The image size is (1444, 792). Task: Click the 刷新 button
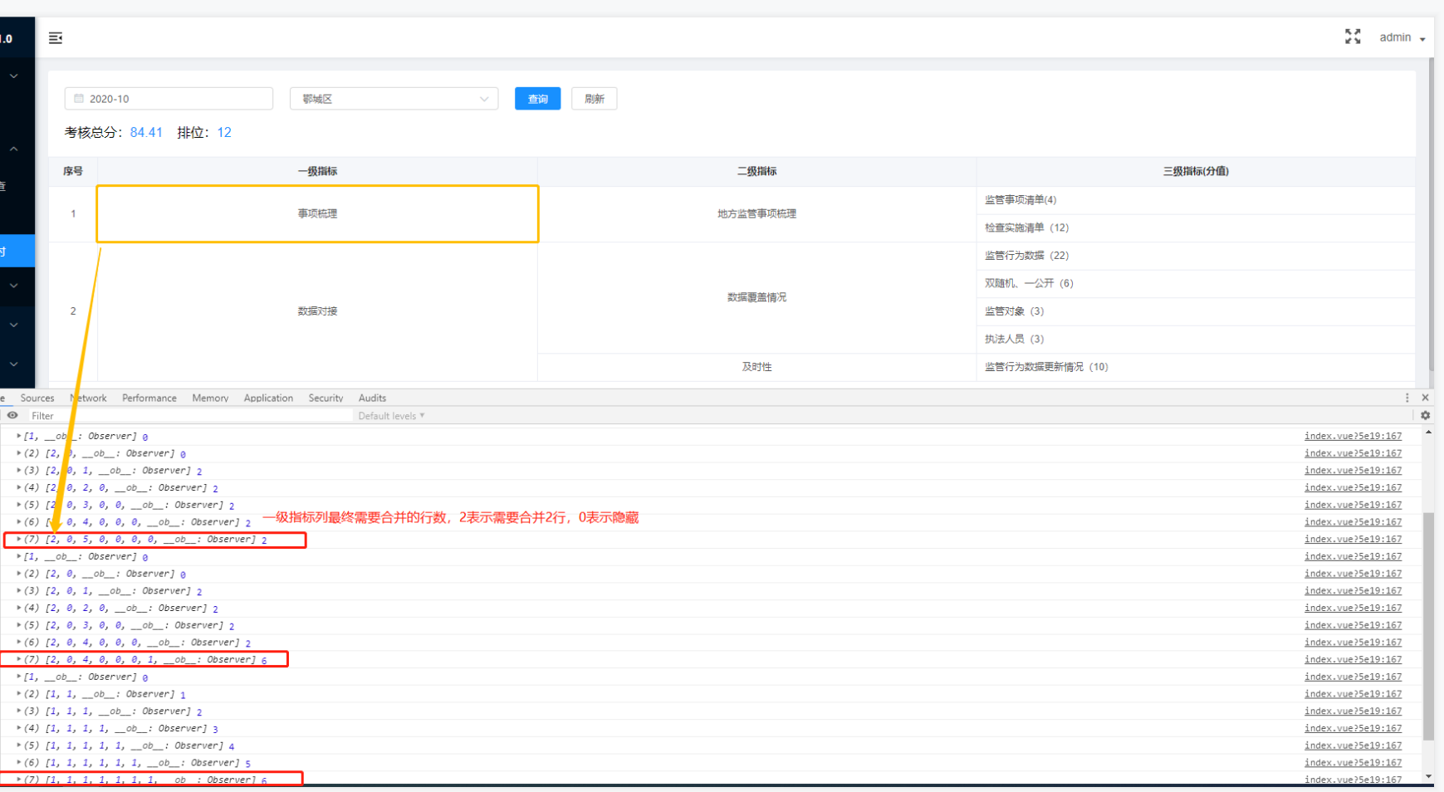coord(594,99)
